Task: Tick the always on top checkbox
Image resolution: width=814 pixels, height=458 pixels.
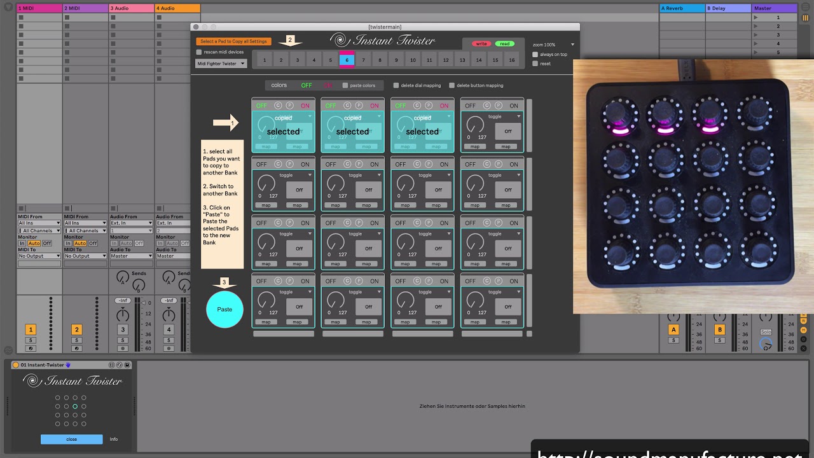Action: point(535,55)
